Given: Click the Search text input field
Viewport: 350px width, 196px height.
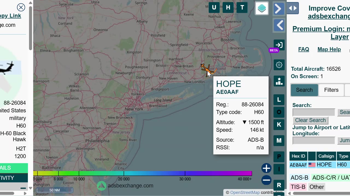Looking at the screenshot, I should pos(314,112).
